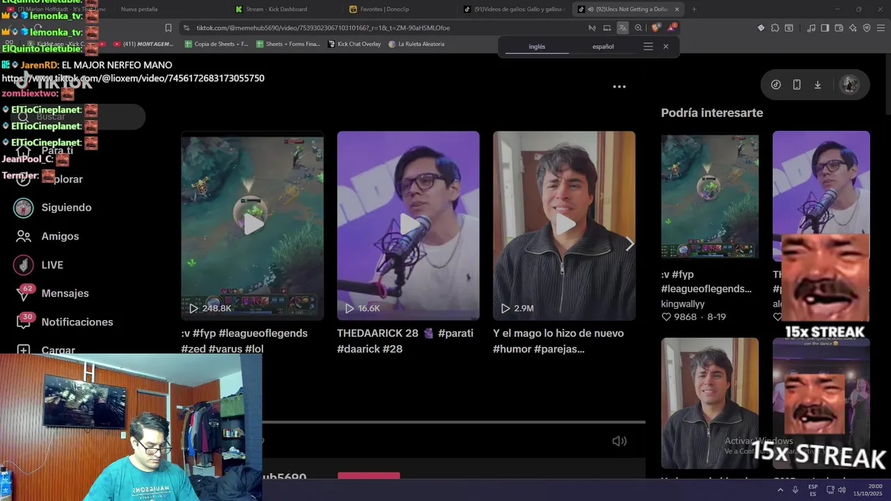Open the music note playlist icon

tap(811, 28)
